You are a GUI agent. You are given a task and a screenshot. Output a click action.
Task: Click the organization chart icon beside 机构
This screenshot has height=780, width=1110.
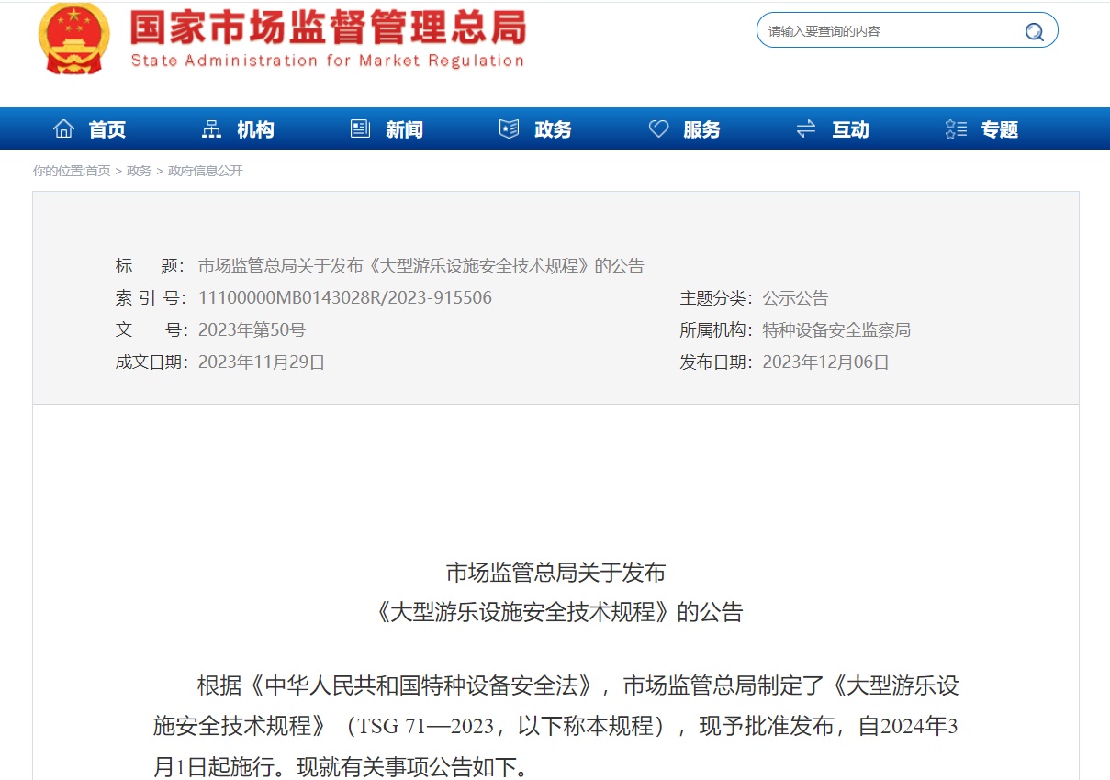pyautogui.click(x=211, y=129)
